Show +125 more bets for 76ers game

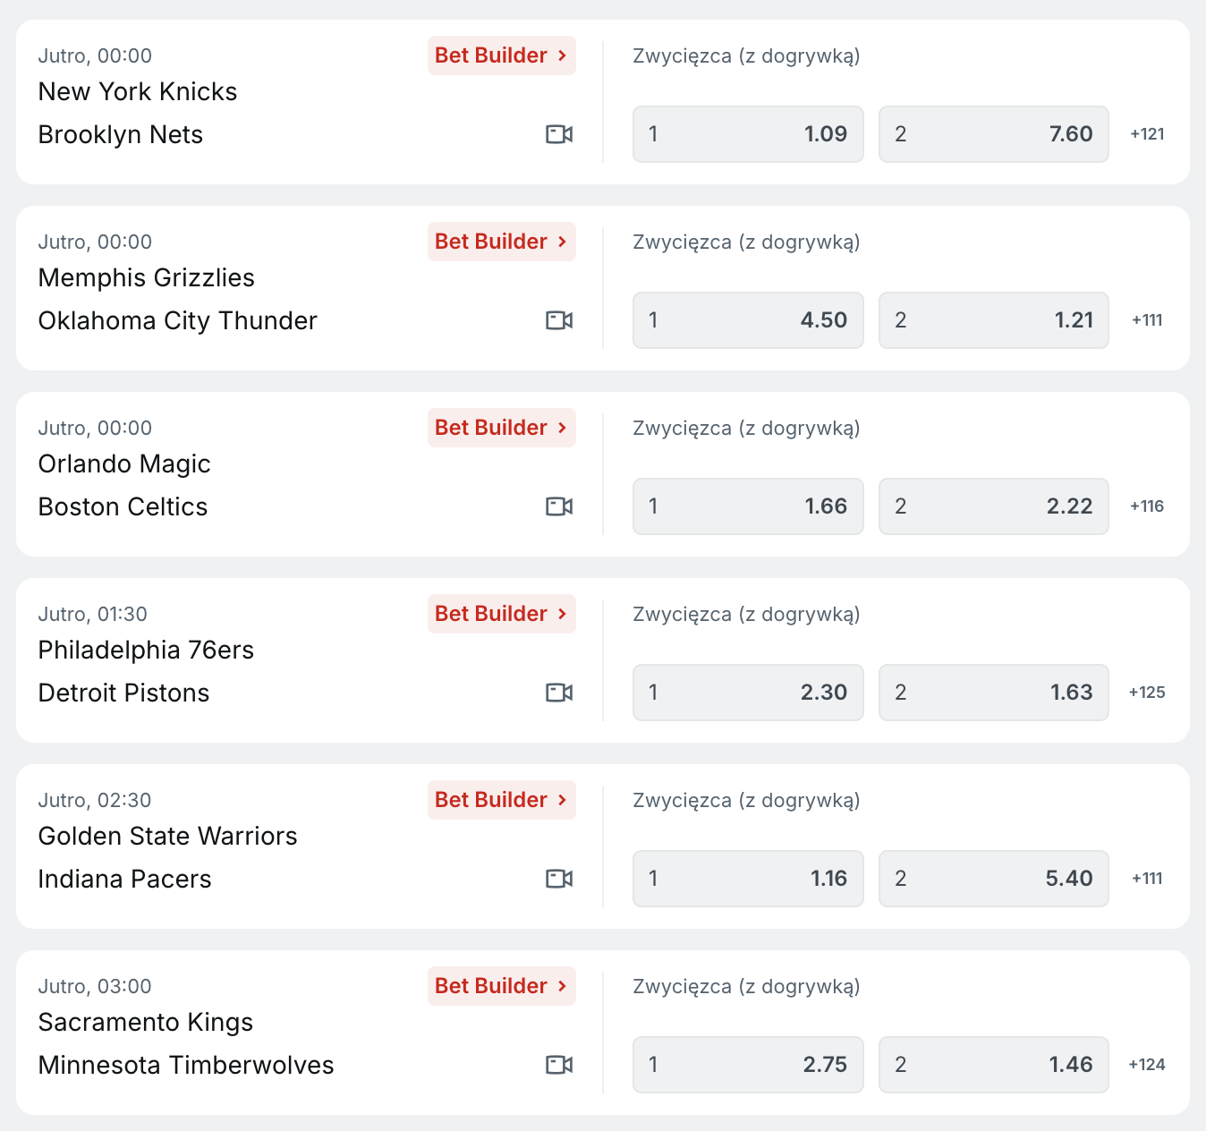pyautogui.click(x=1147, y=693)
